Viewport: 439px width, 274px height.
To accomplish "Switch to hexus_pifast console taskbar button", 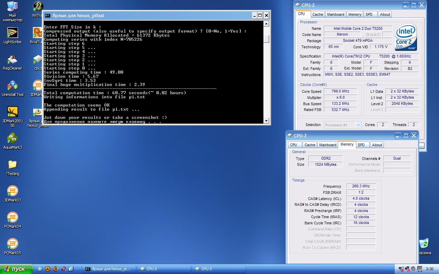I will pos(109,269).
